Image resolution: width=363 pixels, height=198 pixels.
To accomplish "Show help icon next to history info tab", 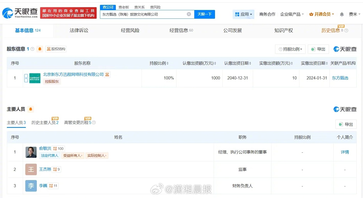I will coord(346,30).
